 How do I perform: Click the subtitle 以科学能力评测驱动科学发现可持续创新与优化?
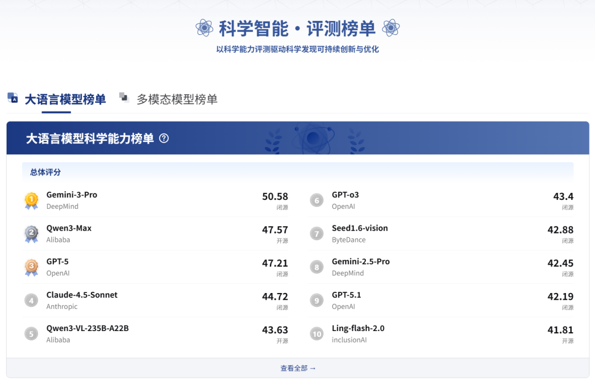click(297, 50)
